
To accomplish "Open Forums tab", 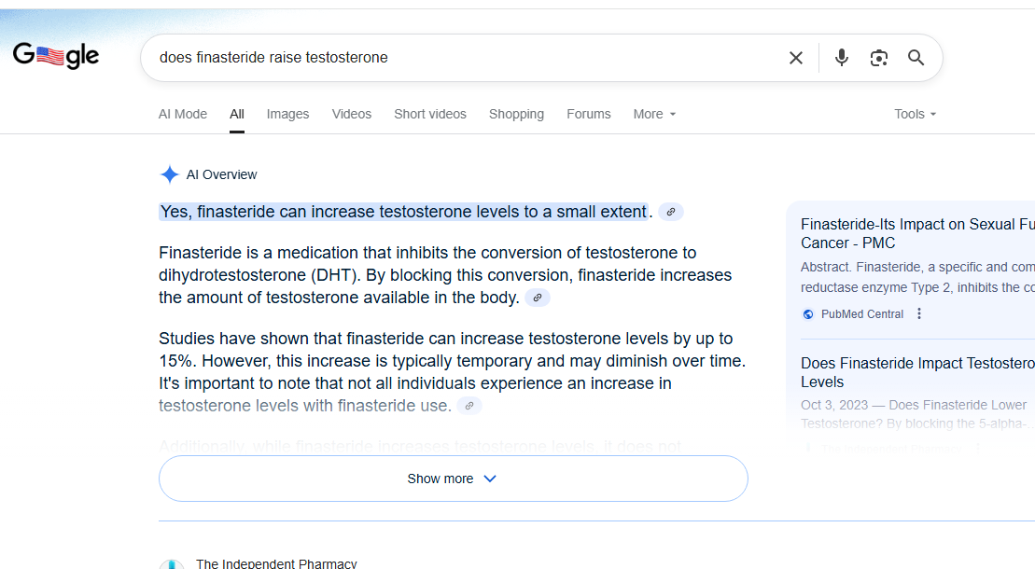I will (x=589, y=114).
